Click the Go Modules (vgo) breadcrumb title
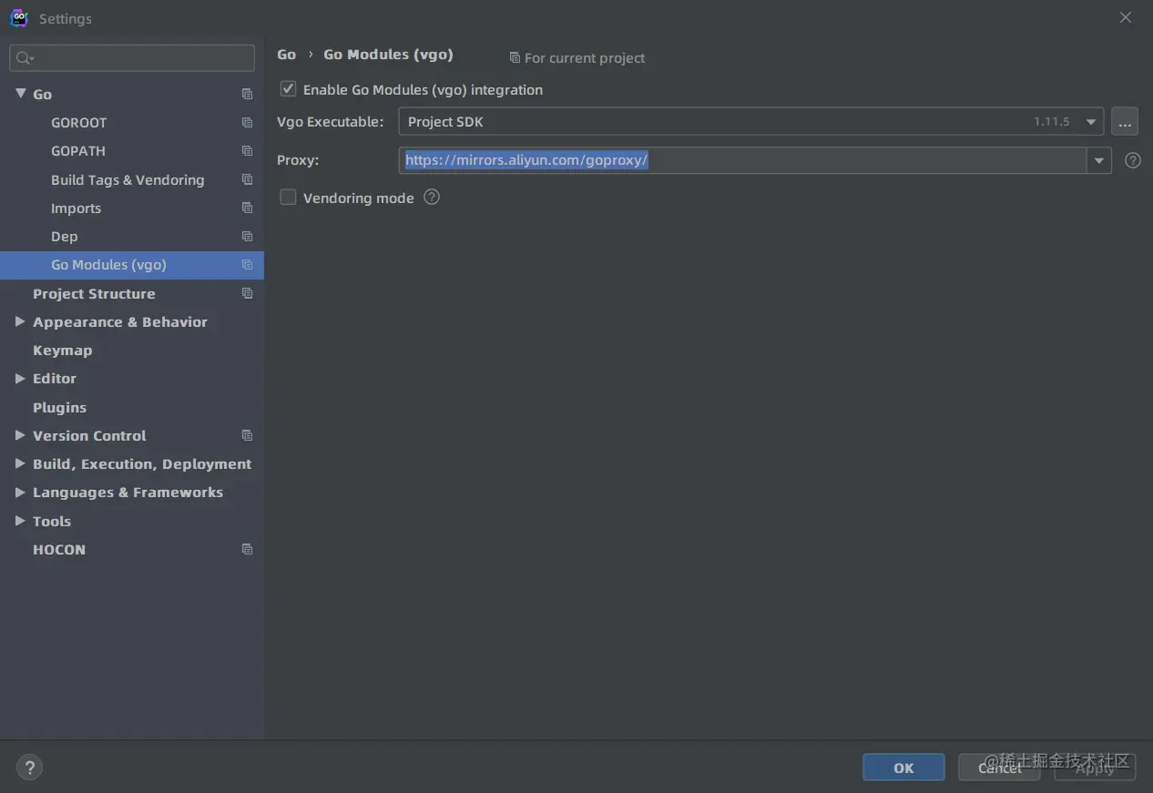The width and height of the screenshot is (1153, 793). pos(388,55)
